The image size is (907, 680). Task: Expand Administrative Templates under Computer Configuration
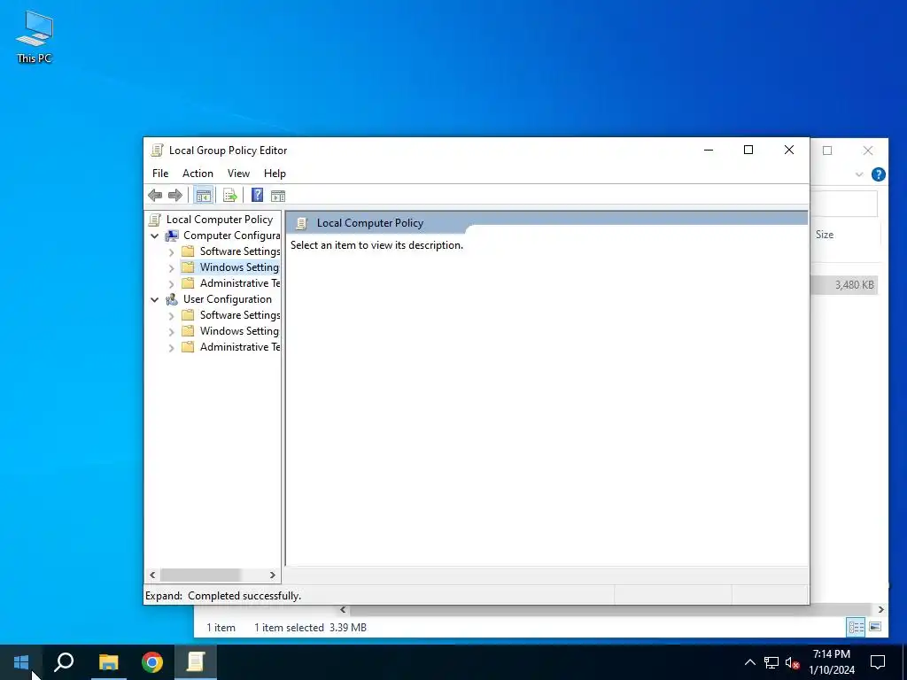click(x=171, y=284)
